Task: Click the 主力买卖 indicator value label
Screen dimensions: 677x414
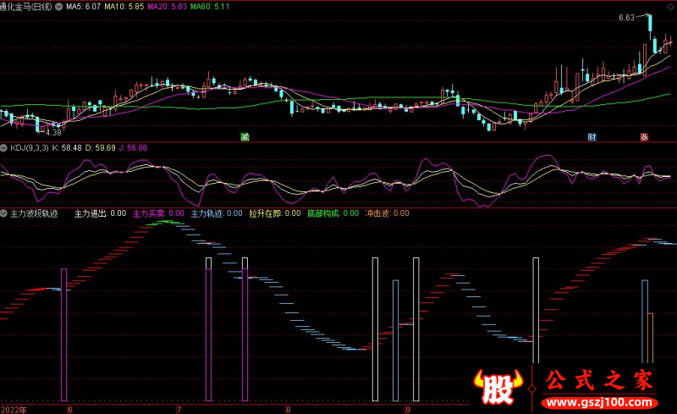Action: coord(158,213)
